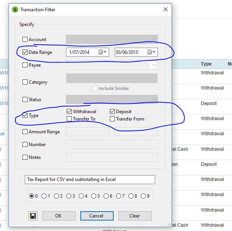This screenshot has width=232, height=231.
Task: Click the Type column header behind dialog
Action: (206, 64)
